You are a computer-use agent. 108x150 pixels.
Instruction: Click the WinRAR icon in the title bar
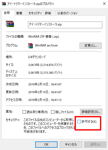pyautogui.click(x=4, y=4)
